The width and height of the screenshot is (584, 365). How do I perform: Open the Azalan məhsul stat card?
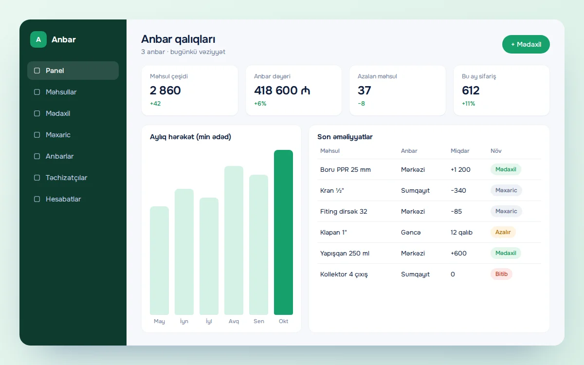398,91
